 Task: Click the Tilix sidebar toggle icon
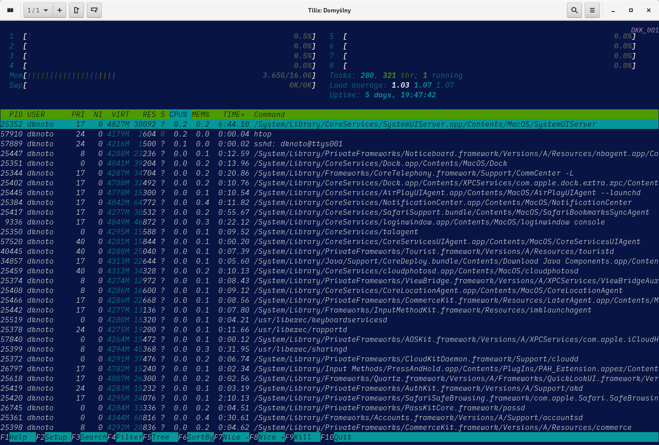coord(10,10)
